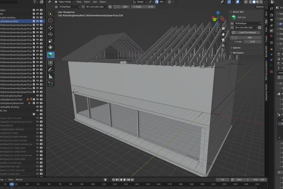Click the viewport zoom magnifier icon

pos(223,29)
